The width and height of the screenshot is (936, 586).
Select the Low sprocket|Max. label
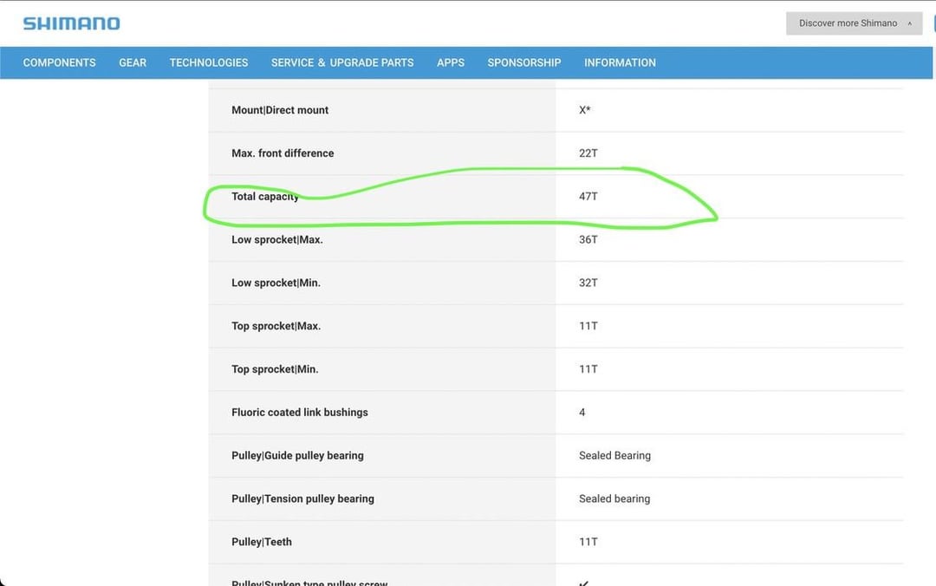[277, 239]
